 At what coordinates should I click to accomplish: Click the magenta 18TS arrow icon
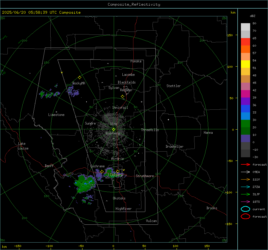tap(245, 202)
